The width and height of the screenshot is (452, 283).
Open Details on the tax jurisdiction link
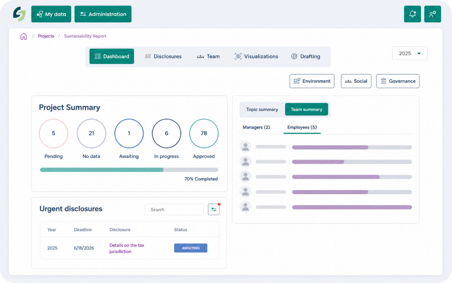pyautogui.click(x=127, y=248)
